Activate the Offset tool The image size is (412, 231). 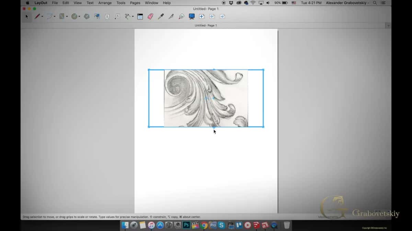click(97, 16)
